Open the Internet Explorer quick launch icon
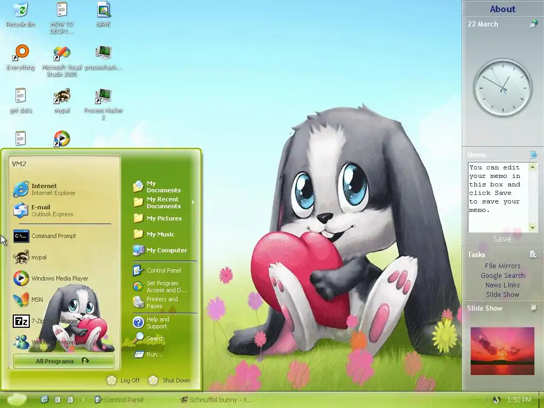Image resolution: width=544 pixels, height=408 pixels. click(45, 399)
